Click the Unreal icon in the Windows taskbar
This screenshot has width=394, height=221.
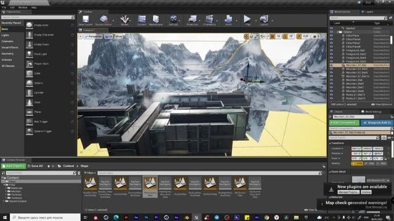pos(196,217)
